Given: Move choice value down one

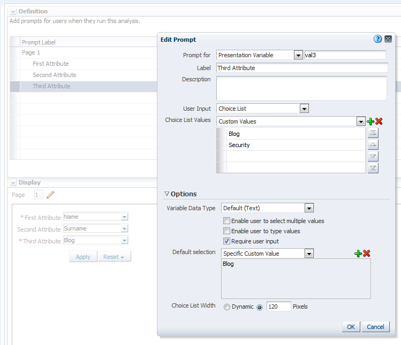Looking at the screenshot, I should click(373, 156).
